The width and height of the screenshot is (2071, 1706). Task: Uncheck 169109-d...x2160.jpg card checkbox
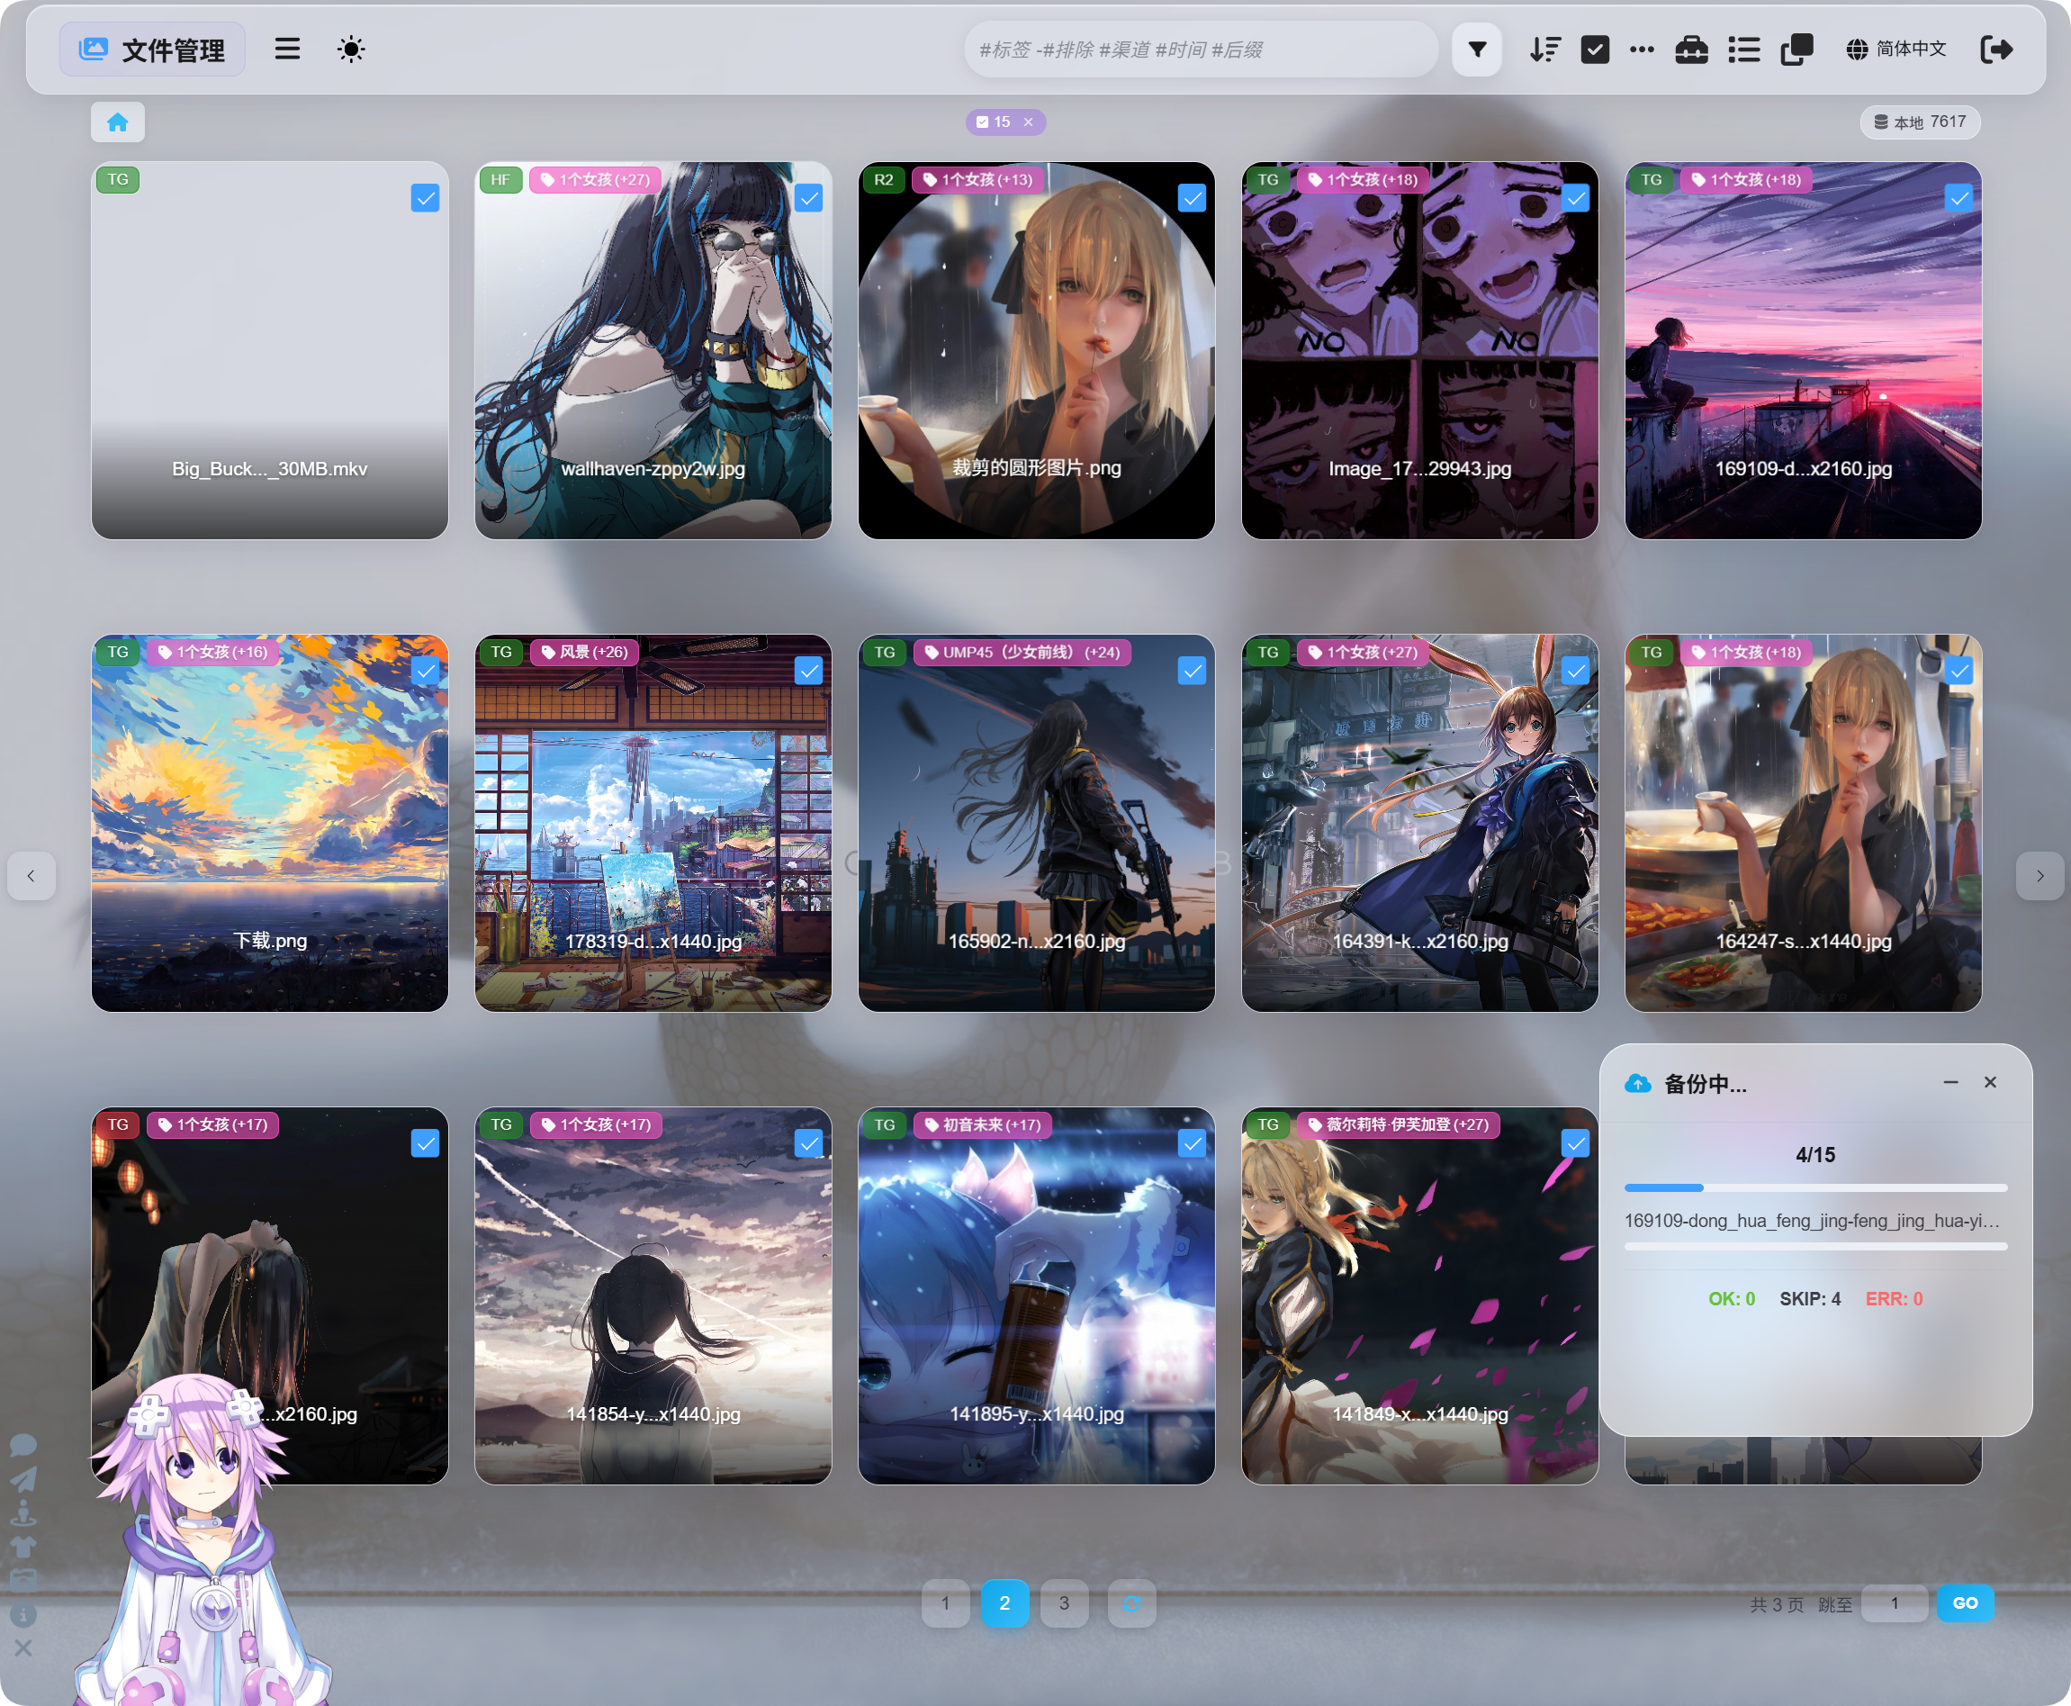point(1958,199)
